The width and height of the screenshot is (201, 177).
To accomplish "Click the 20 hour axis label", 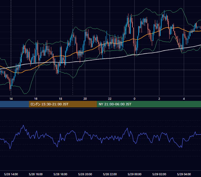I will pyautogui.click(x=85, y=99).
